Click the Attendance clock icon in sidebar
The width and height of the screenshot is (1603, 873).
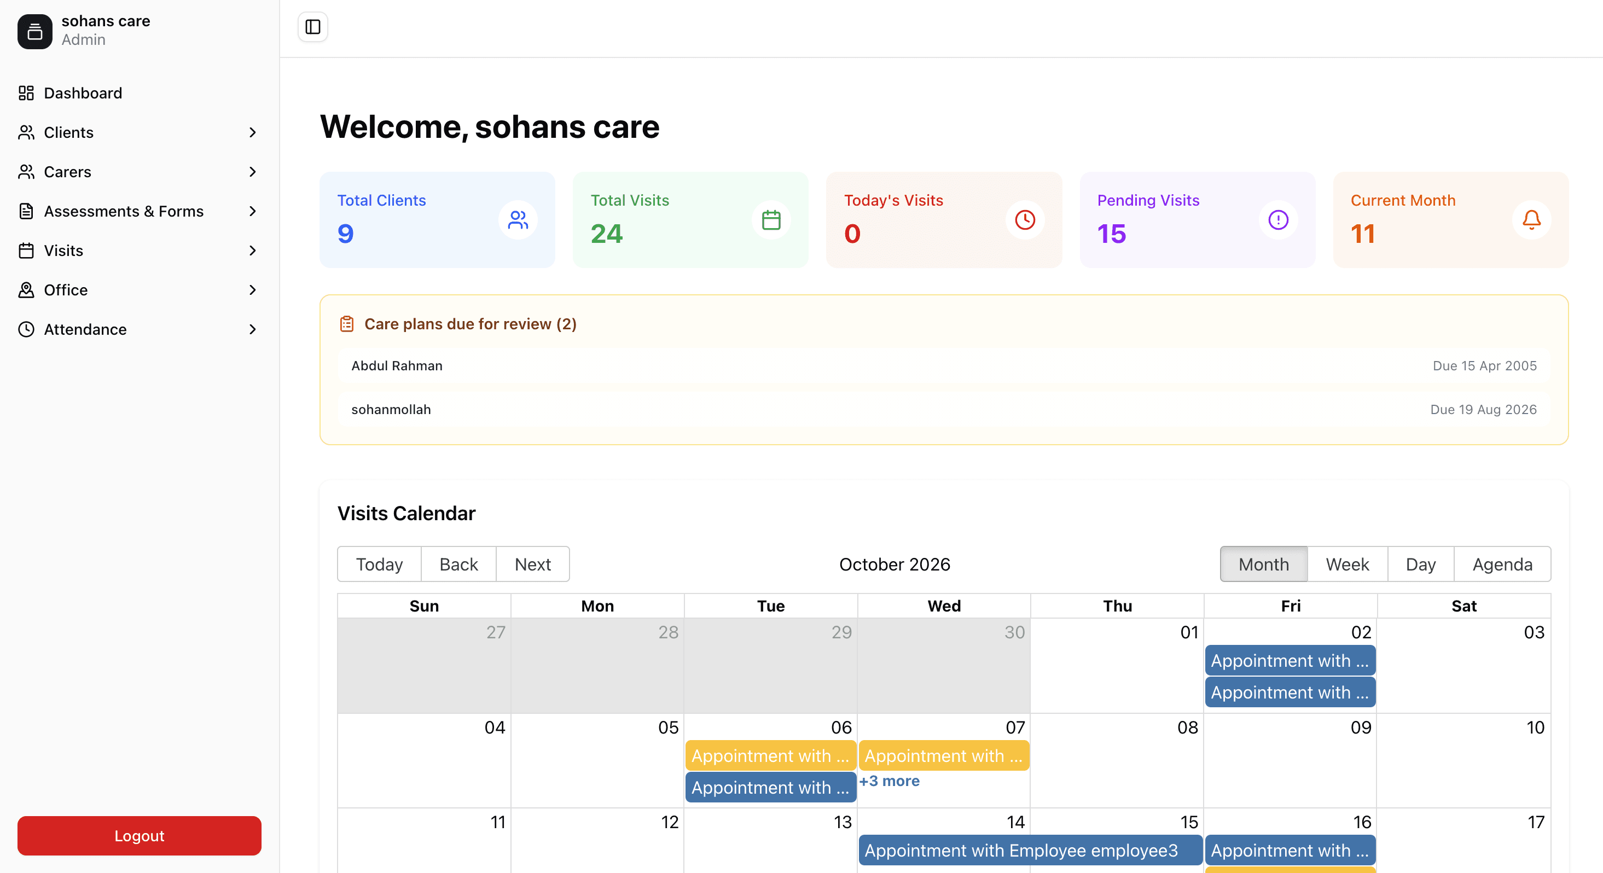point(26,329)
